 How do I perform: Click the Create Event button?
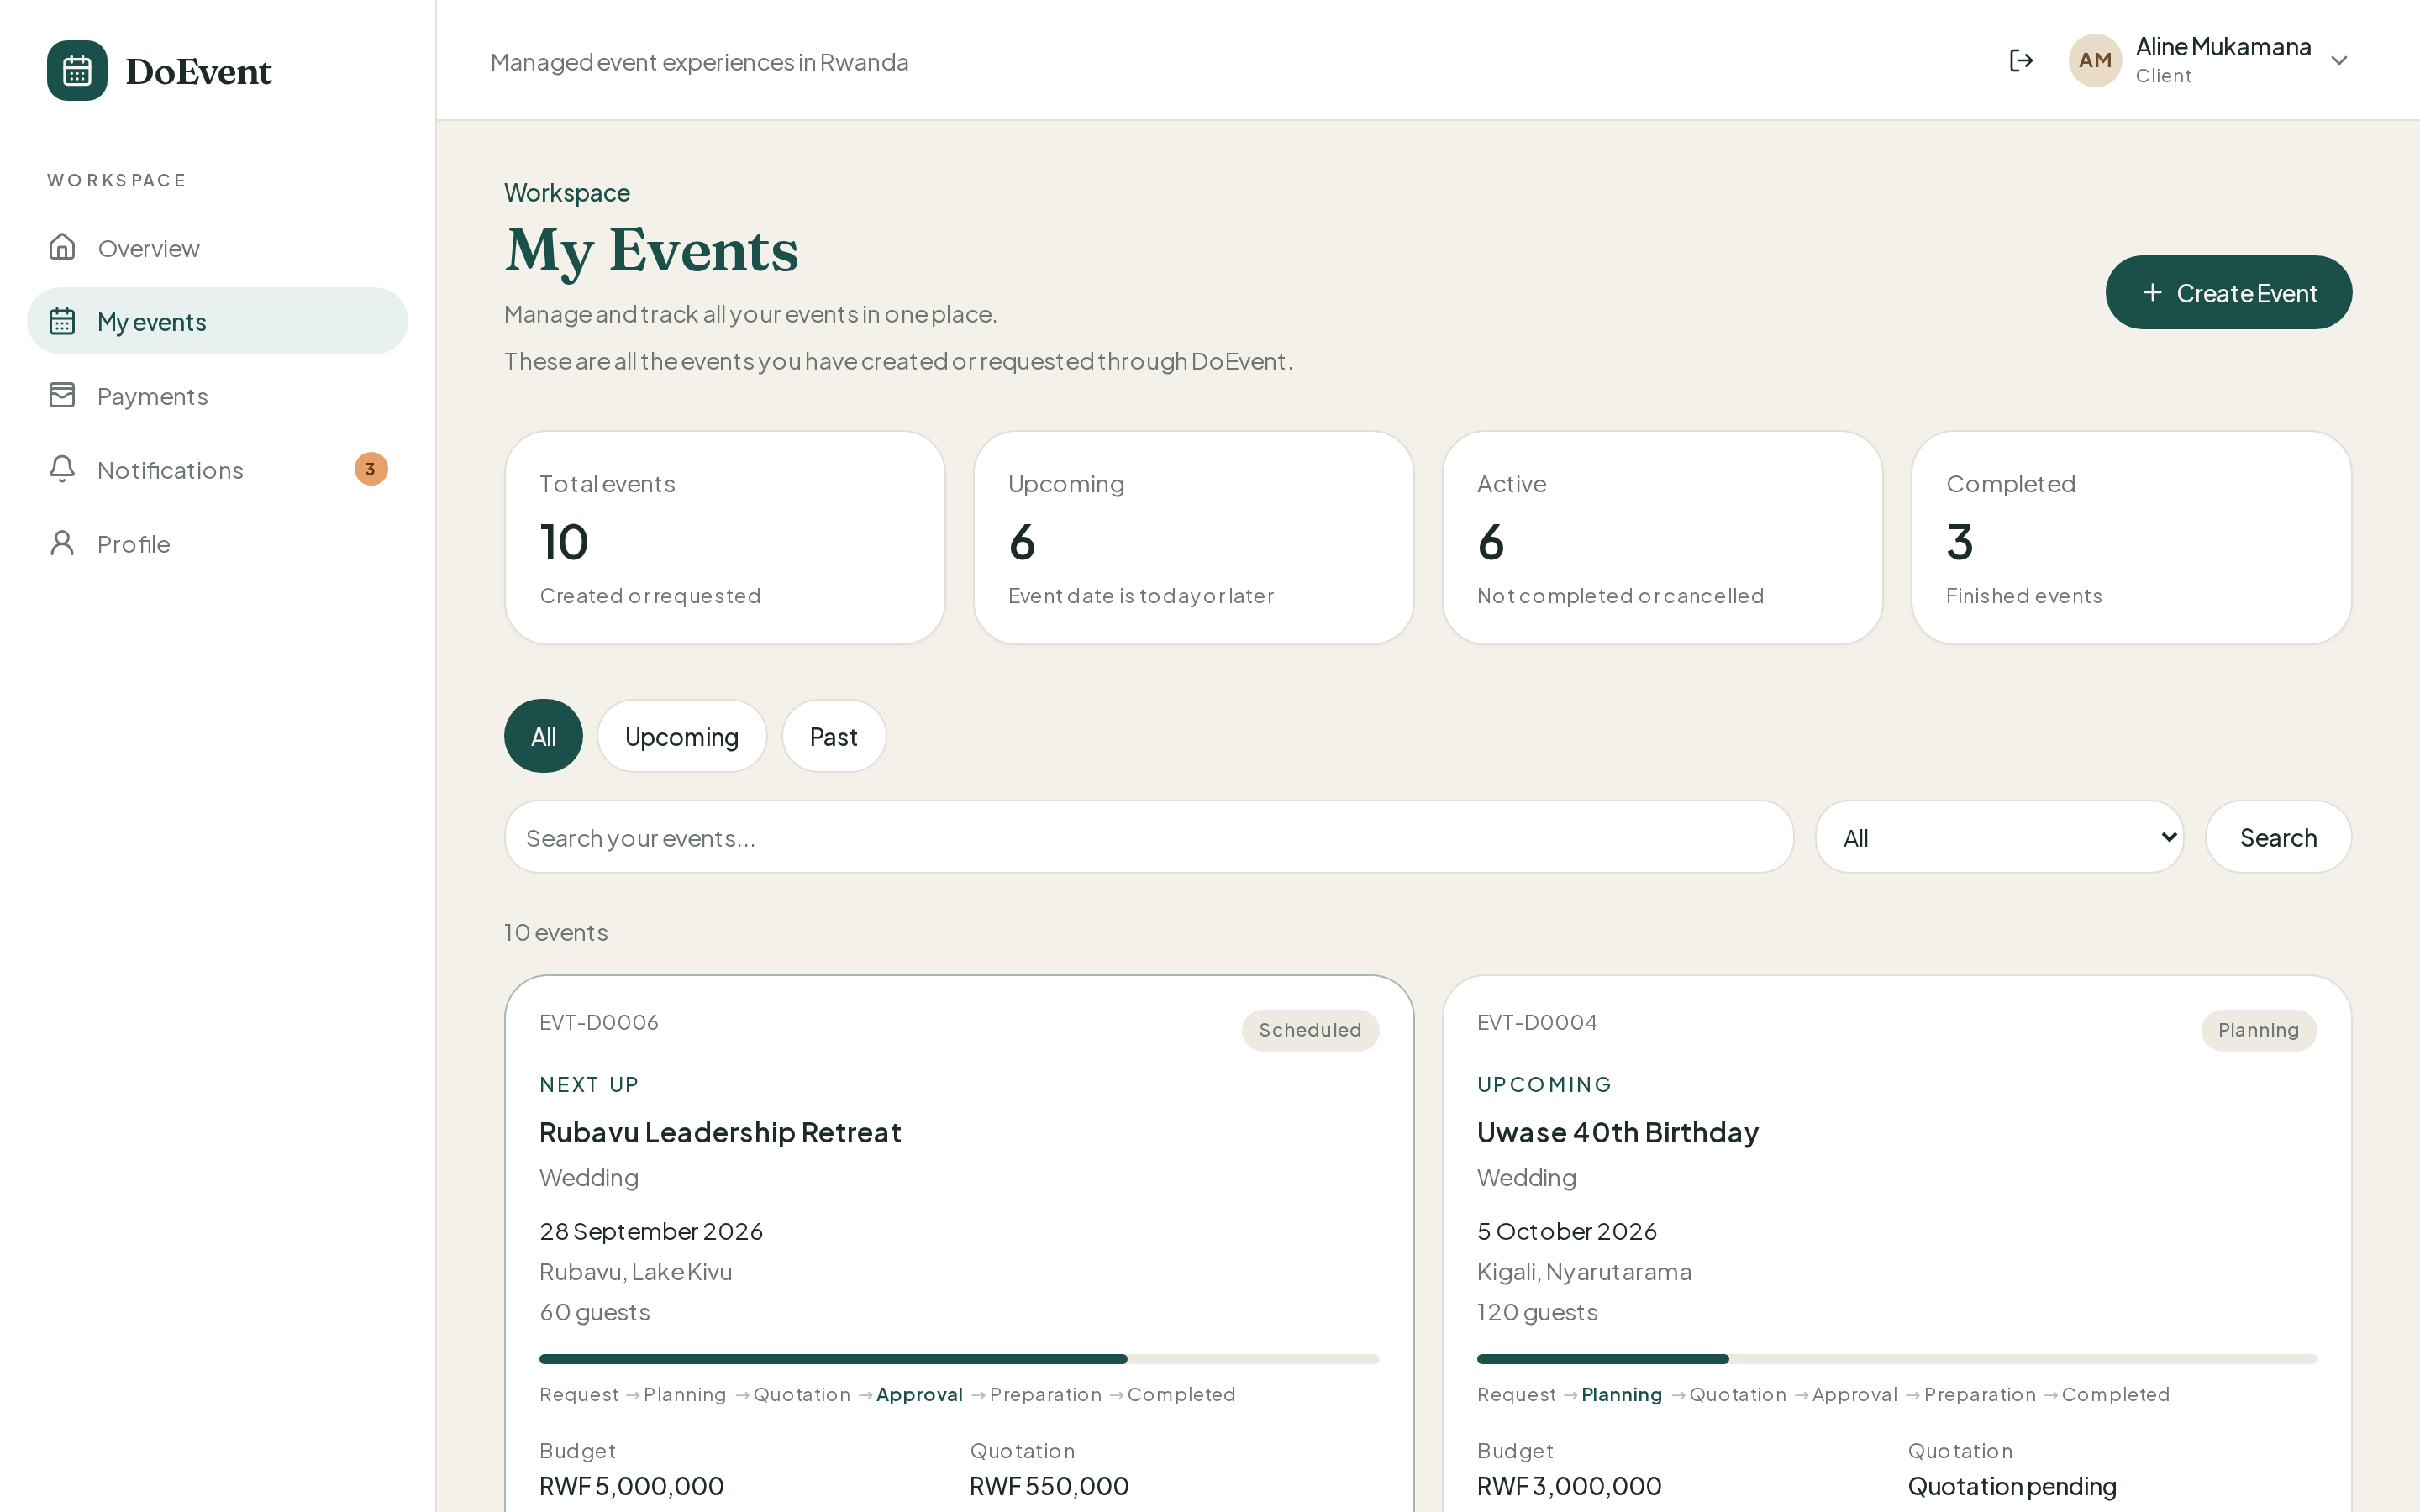click(x=2228, y=292)
